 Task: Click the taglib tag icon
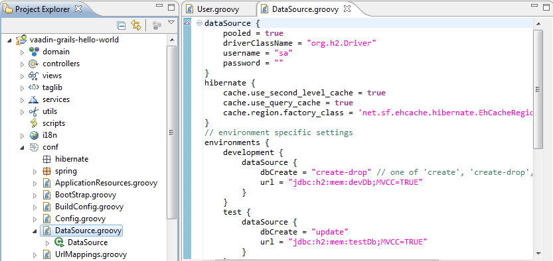tap(33, 87)
